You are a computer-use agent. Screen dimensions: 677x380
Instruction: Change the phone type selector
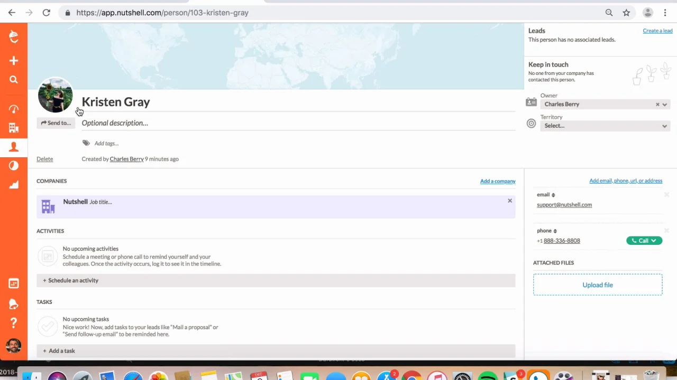coord(555,231)
